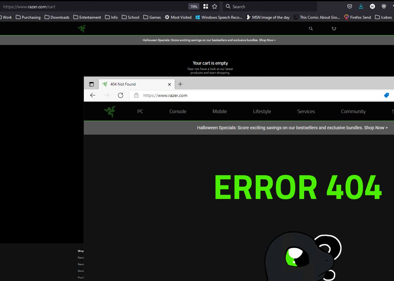
Task: Open the School bookmarks folder
Action: point(130,17)
